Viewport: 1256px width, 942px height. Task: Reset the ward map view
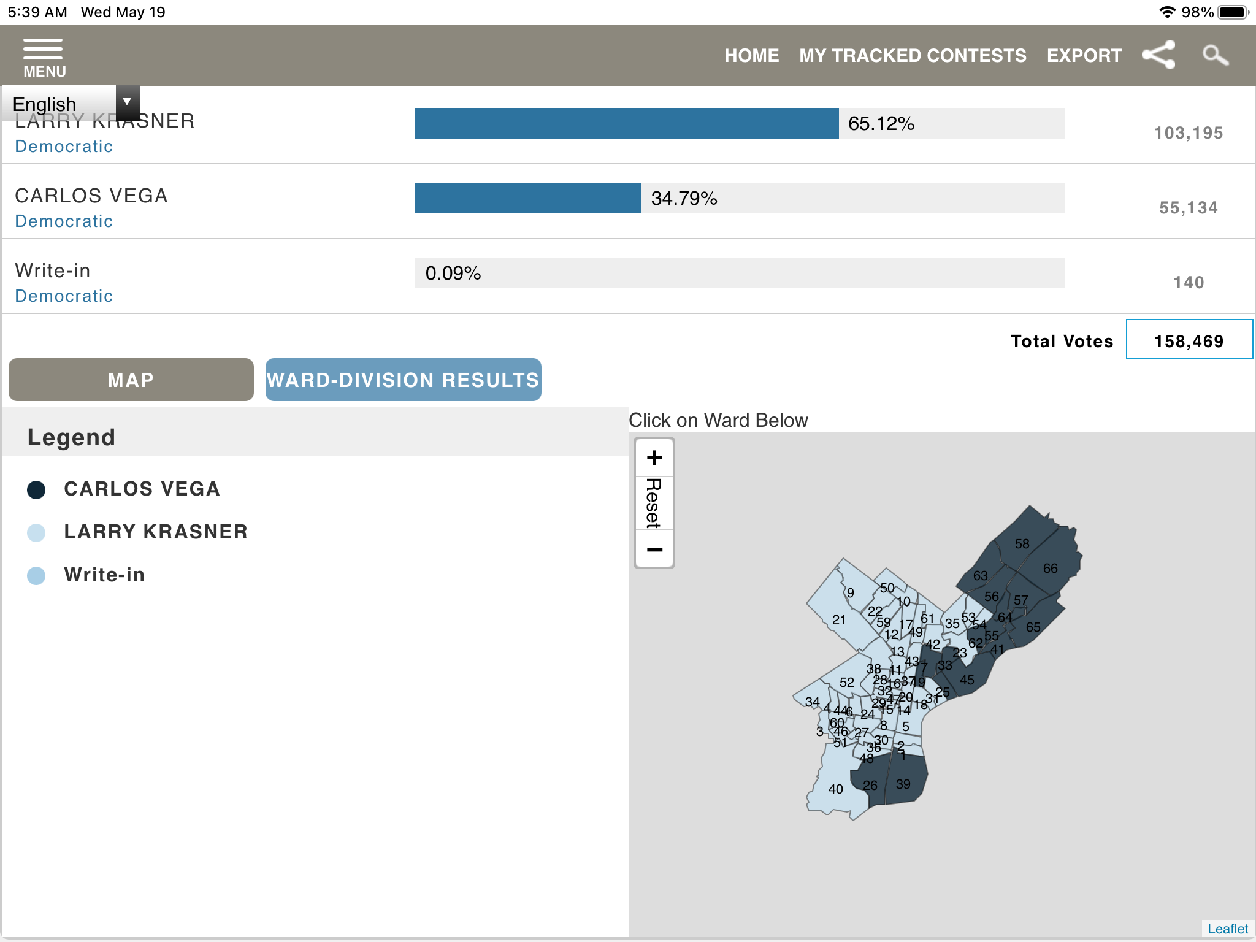(654, 503)
